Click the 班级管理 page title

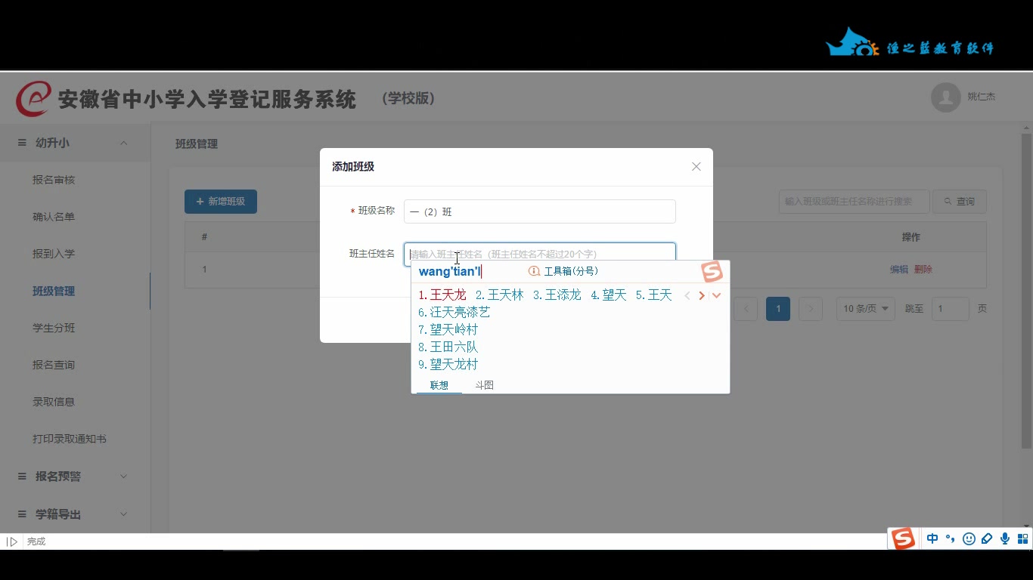(x=197, y=143)
